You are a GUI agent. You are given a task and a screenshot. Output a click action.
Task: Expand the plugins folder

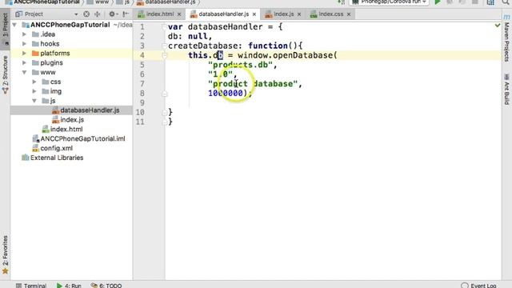pos(24,62)
